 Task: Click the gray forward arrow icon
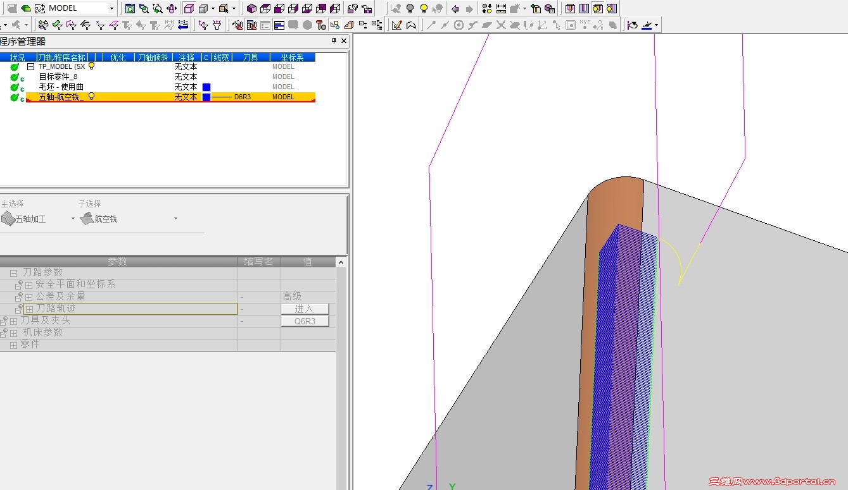point(469,9)
